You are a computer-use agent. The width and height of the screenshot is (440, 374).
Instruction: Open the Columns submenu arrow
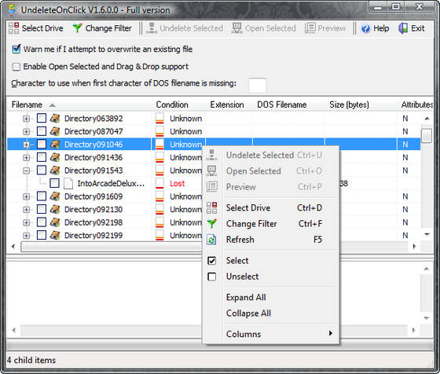(331, 333)
